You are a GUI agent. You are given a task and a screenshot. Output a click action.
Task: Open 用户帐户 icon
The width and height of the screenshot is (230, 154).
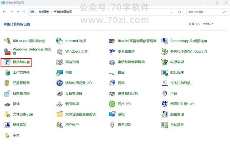click(60, 125)
